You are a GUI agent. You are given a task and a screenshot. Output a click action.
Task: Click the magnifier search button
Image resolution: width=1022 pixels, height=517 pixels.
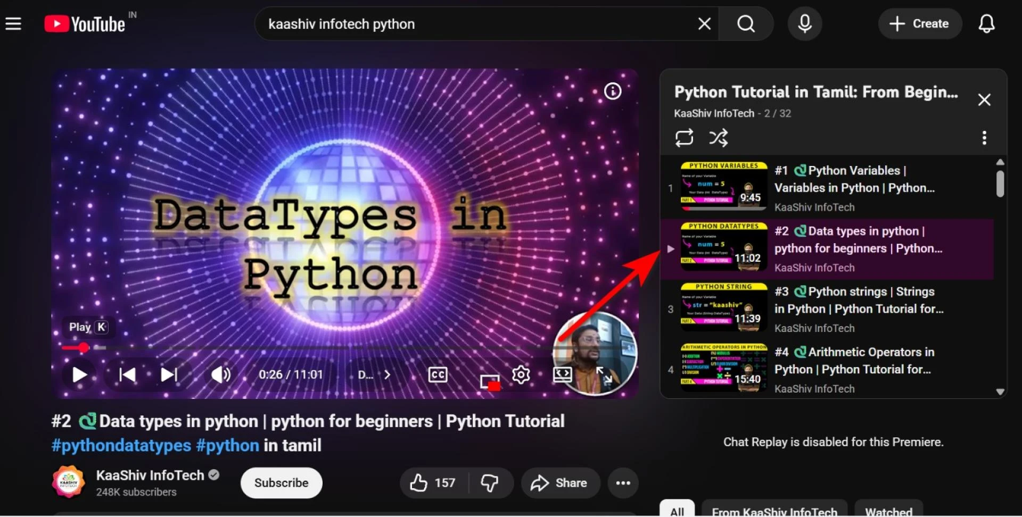click(x=746, y=24)
